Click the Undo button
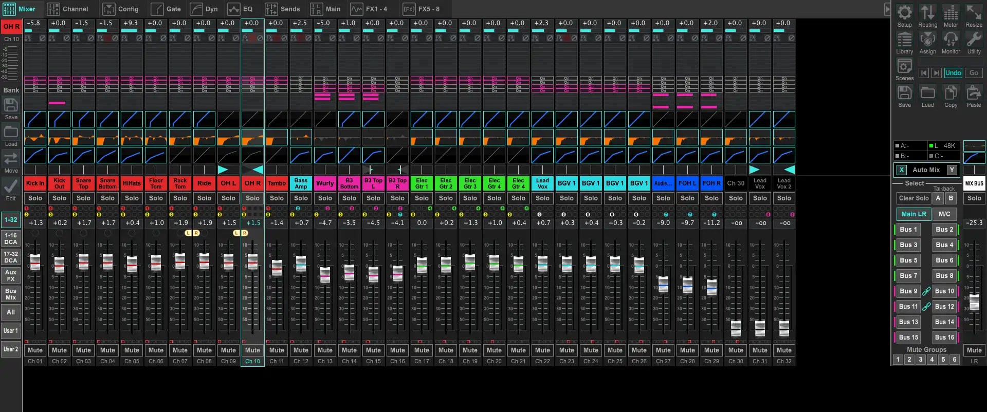The height and width of the screenshot is (412, 987). [953, 73]
